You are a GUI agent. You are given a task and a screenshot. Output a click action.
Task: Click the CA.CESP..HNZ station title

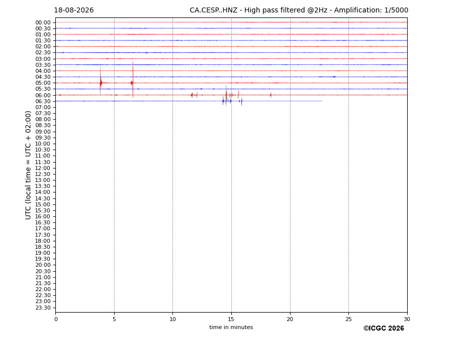point(214,10)
